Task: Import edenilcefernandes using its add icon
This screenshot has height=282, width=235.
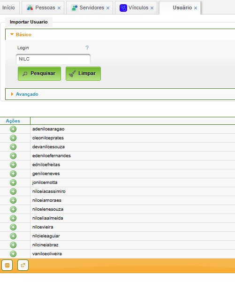Action: (x=13, y=156)
